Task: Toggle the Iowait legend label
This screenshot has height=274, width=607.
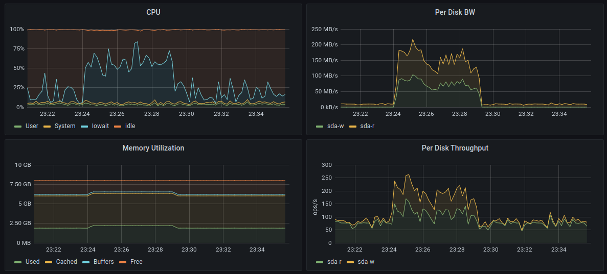Action: pyautogui.click(x=100, y=126)
